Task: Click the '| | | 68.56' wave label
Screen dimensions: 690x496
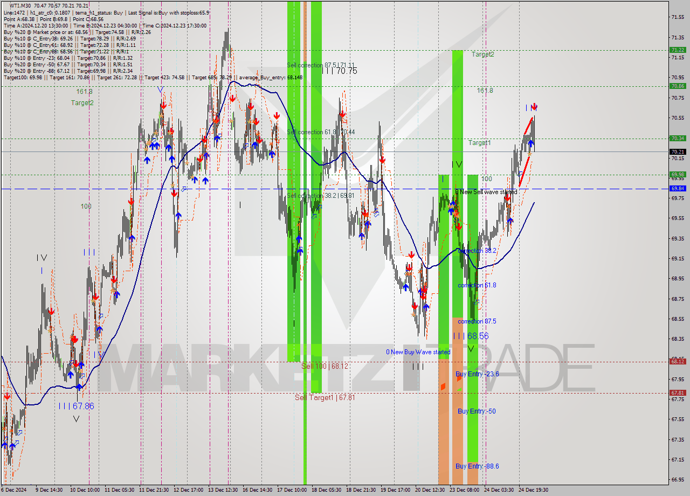Action: coord(471,336)
